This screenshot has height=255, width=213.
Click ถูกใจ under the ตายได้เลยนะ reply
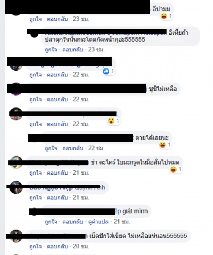click(x=51, y=148)
